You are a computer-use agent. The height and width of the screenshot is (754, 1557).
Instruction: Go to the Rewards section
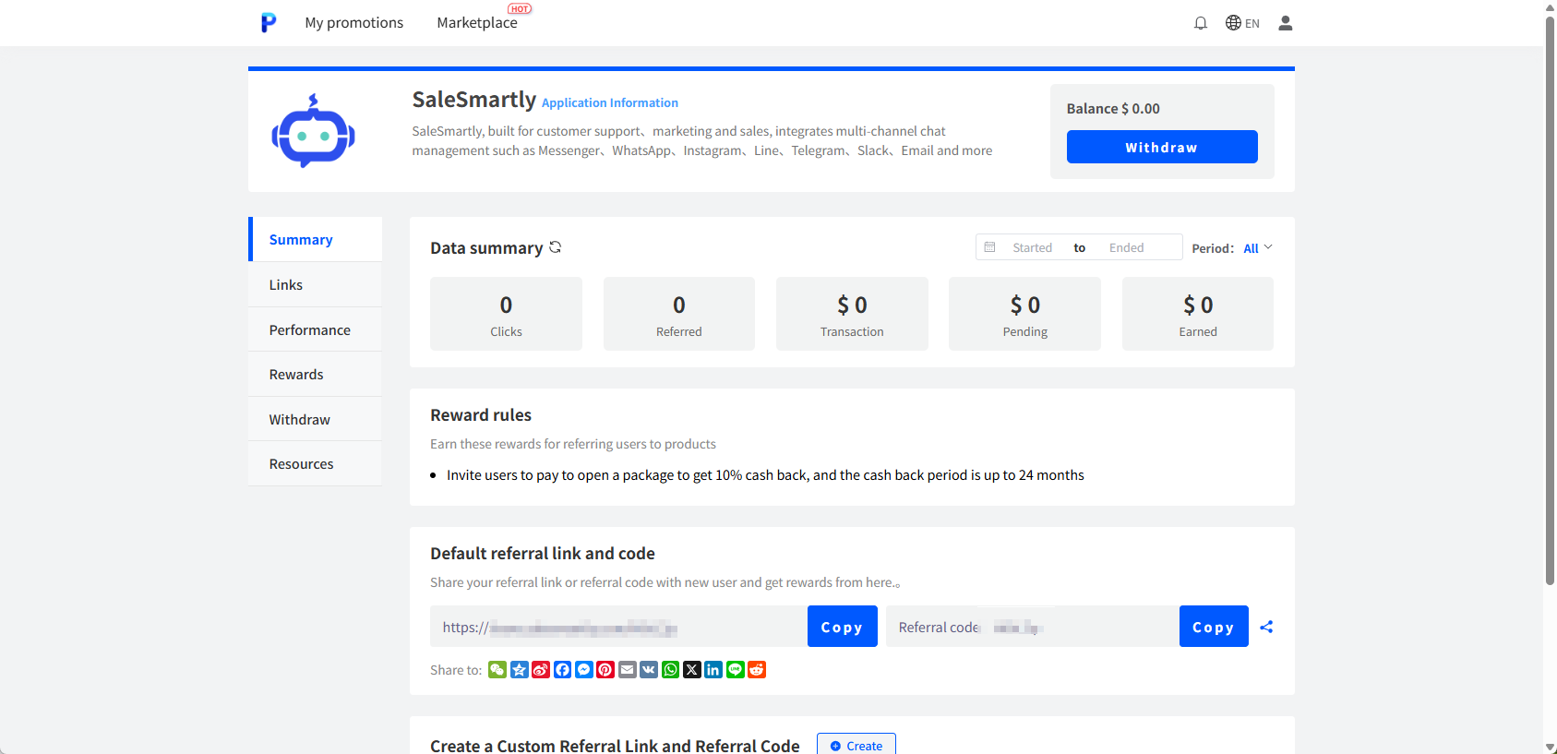click(296, 375)
